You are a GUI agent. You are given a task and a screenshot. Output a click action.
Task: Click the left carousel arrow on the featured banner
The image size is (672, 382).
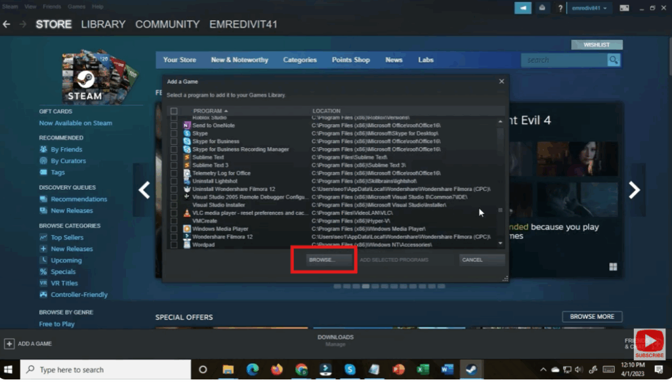click(x=144, y=189)
